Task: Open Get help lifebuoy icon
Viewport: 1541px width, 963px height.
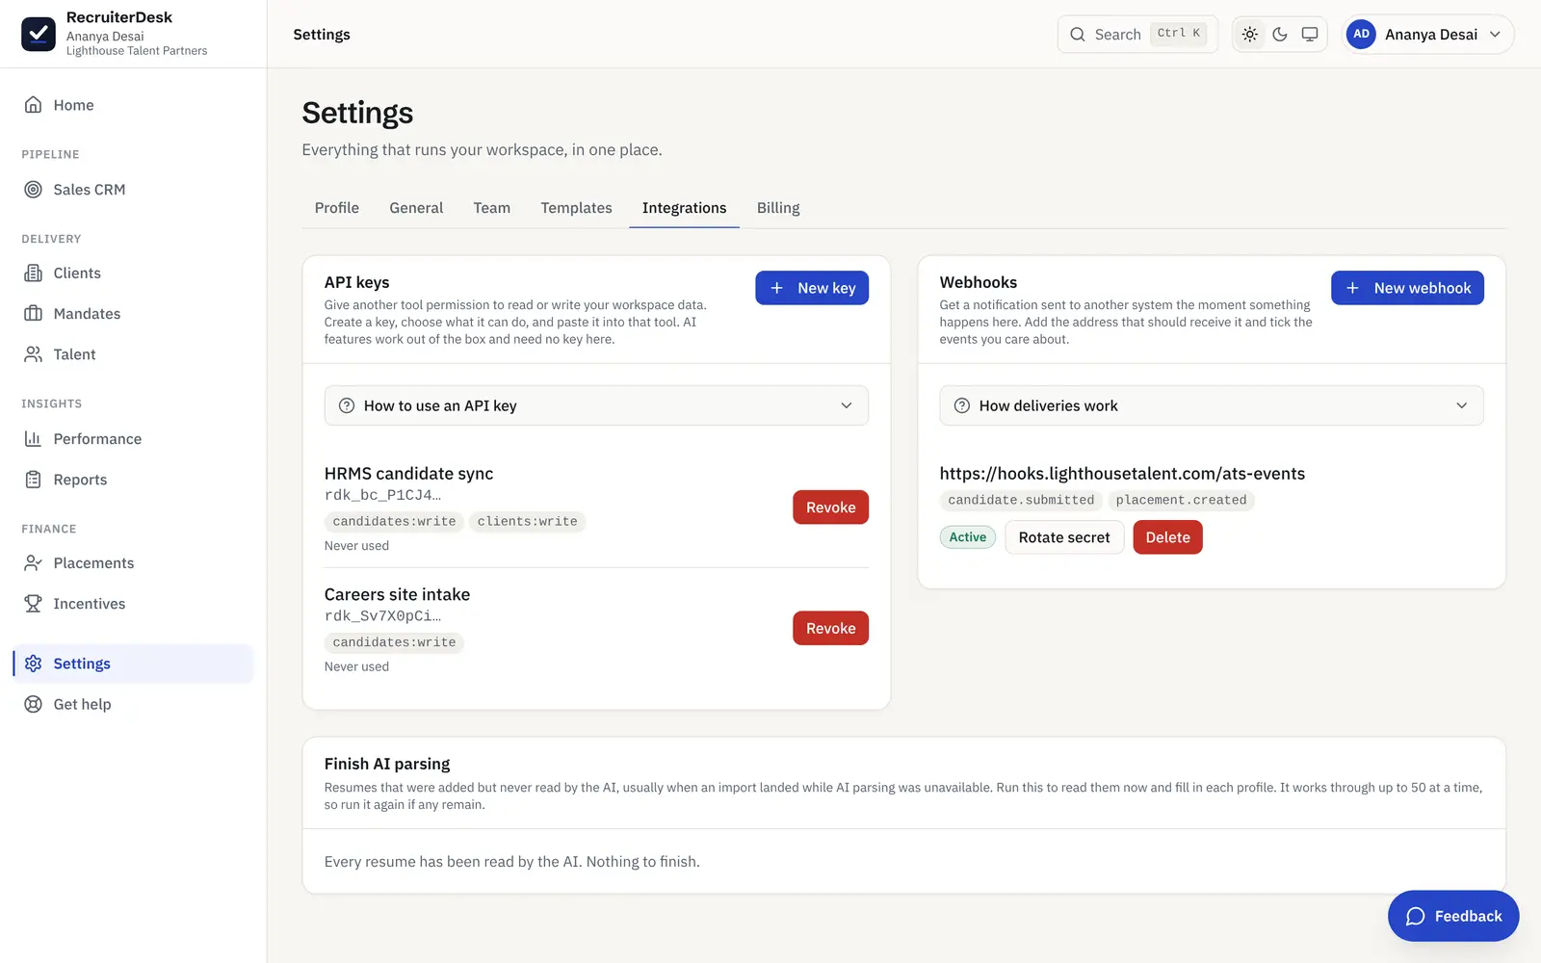Action: 33,704
